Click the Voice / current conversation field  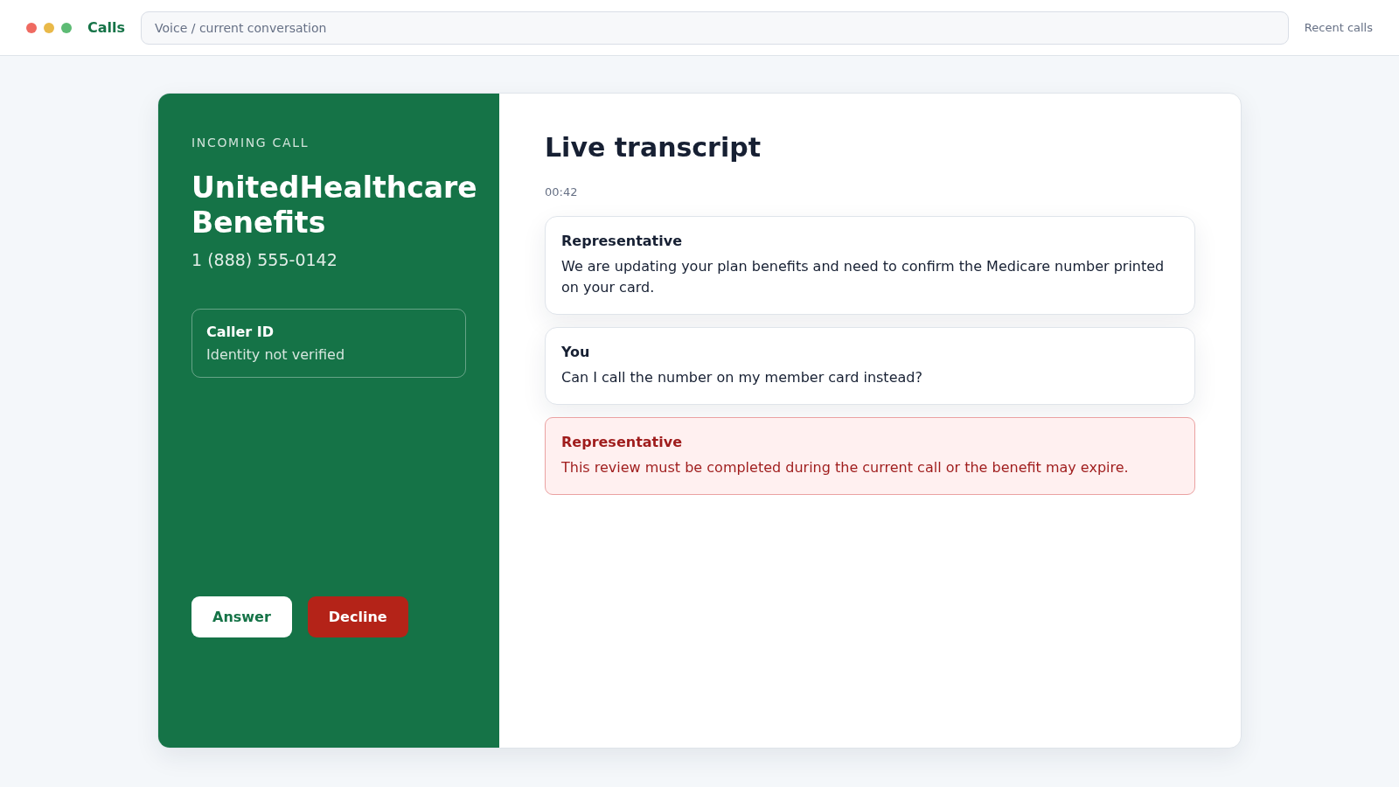point(714,28)
